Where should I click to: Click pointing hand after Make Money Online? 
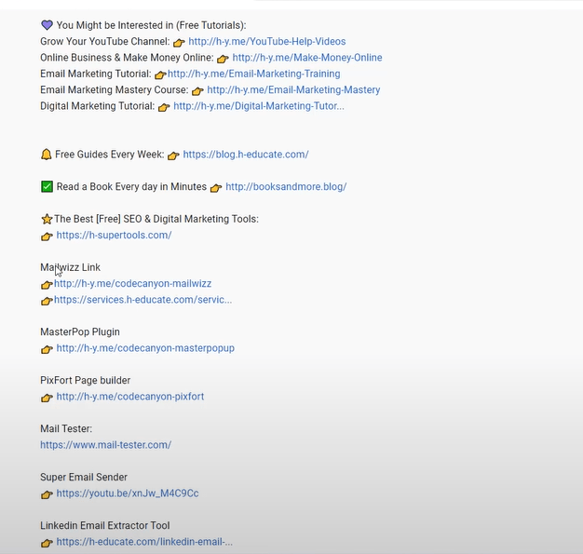pos(223,59)
